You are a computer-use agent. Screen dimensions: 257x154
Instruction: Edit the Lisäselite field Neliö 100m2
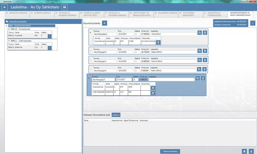point(173,70)
